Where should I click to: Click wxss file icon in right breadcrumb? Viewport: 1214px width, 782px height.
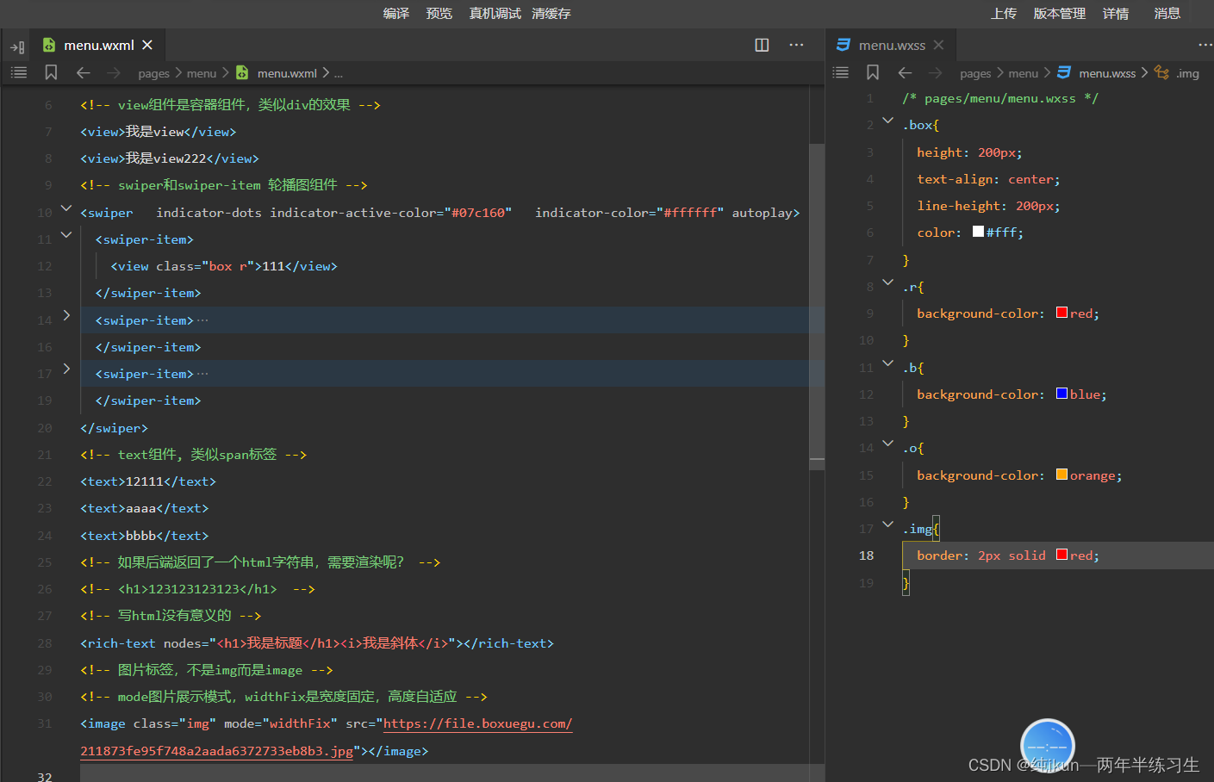point(1064,73)
